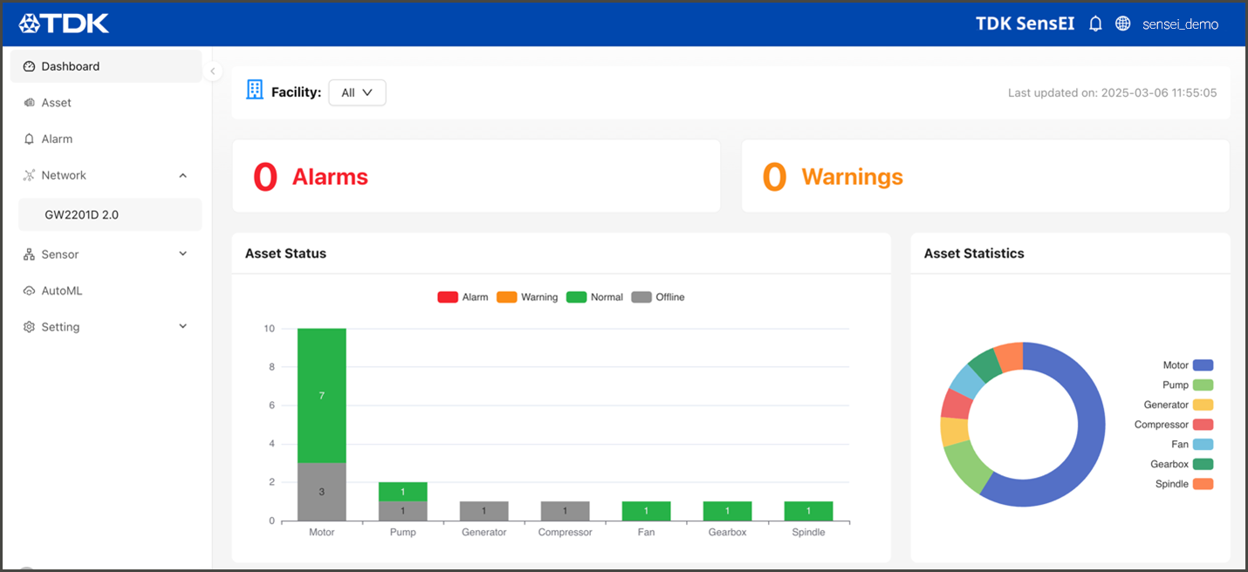Screen dimensions: 1248x572
Task: Toggle Fan in Asset Statistics legend
Action: (1192, 445)
